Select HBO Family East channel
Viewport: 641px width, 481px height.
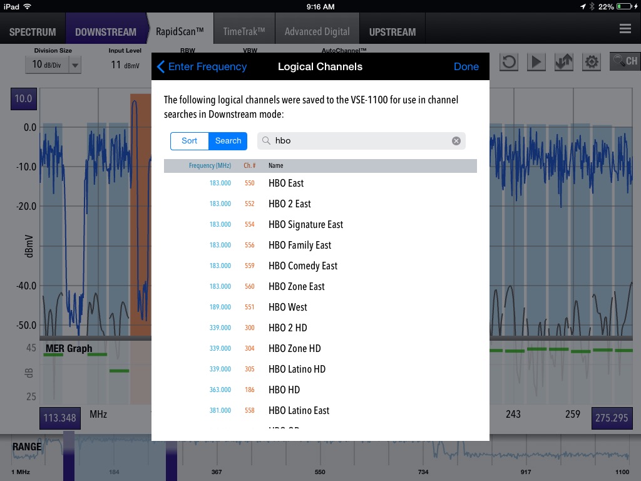(x=320, y=245)
